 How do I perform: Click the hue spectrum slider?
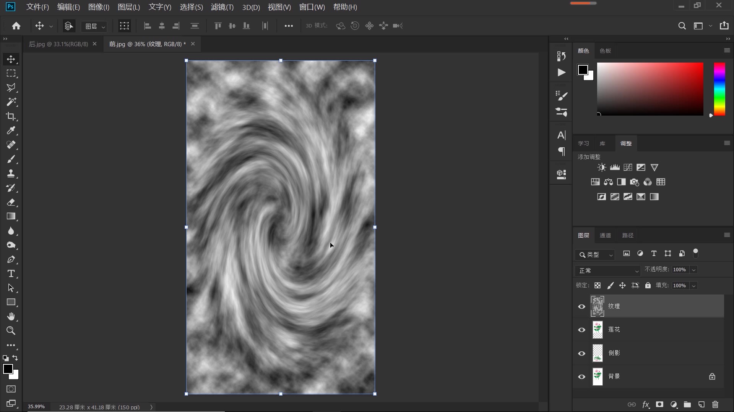pyautogui.click(x=719, y=89)
